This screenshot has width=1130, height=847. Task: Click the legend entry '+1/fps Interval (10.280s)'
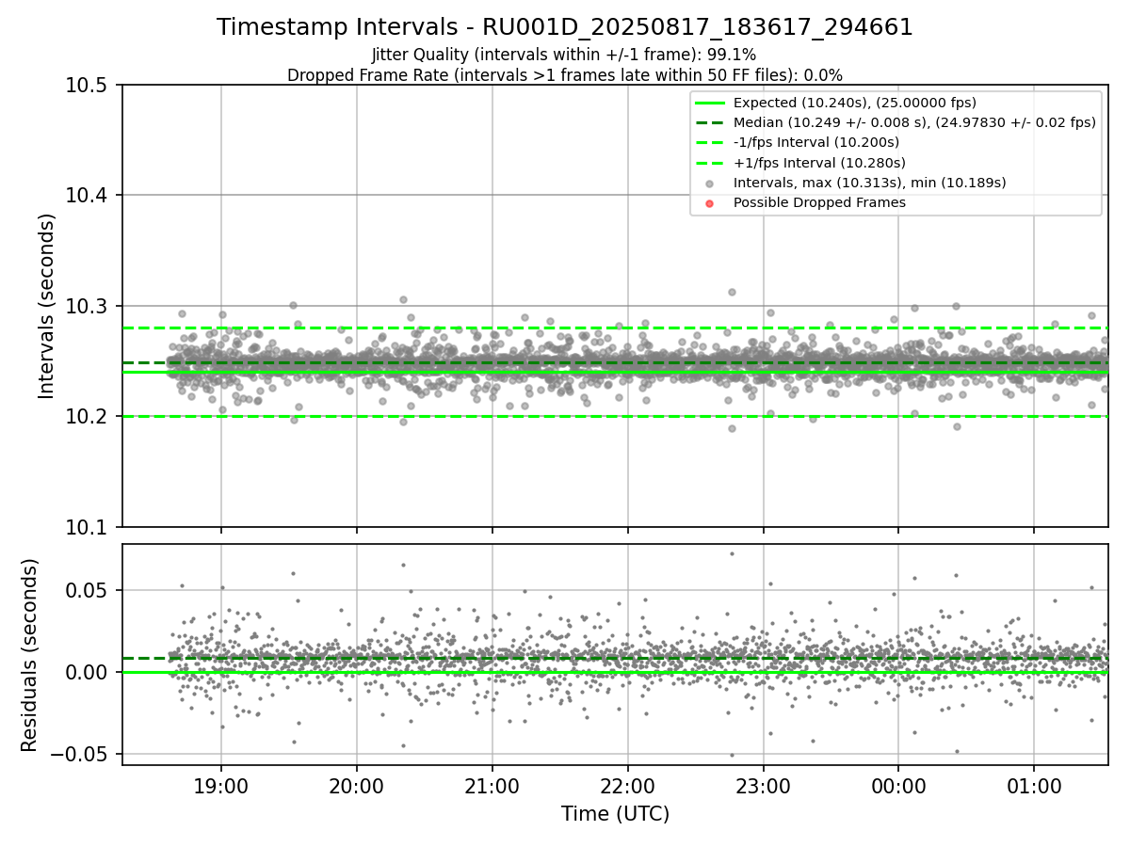(x=819, y=162)
